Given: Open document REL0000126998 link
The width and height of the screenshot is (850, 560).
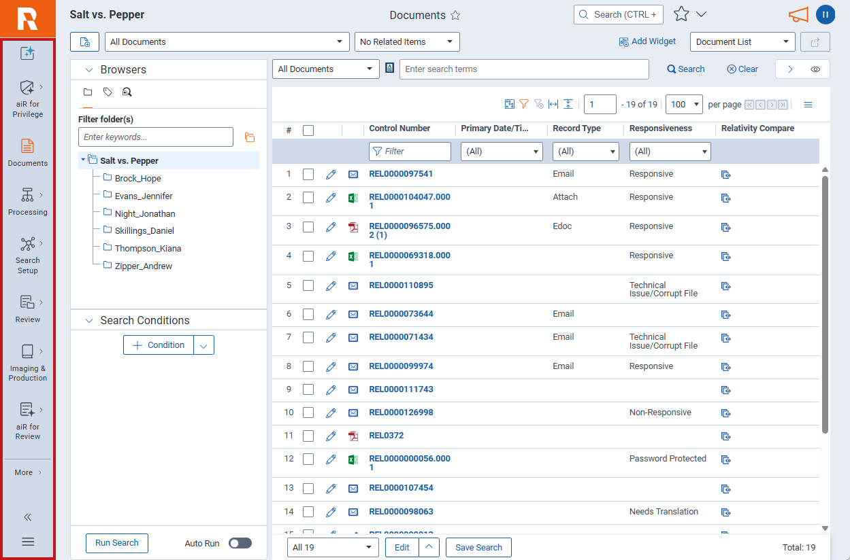Looking at the screenshot, I should point(401,413).
